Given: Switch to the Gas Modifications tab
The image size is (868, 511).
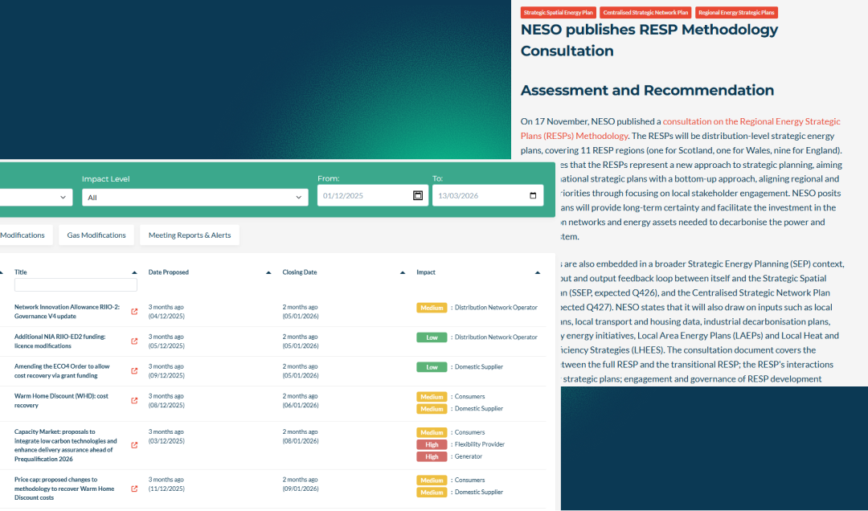Looking at the screenshot, I should tap(96, 235).
